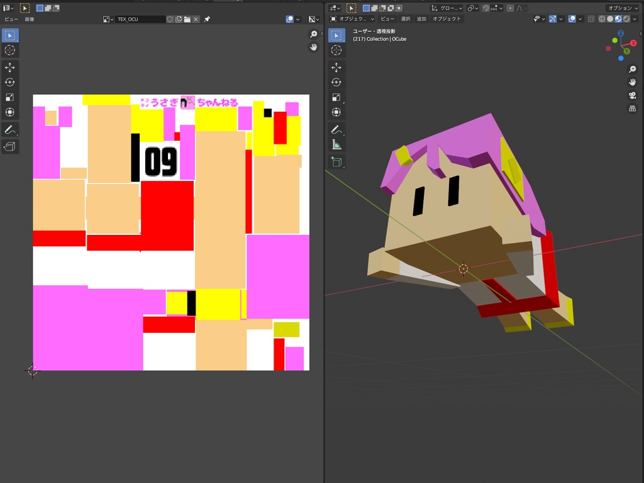The image size is (644, 483).
Task: Toggle X-ray display in 3D viewport header
Action: click(592, 19)
